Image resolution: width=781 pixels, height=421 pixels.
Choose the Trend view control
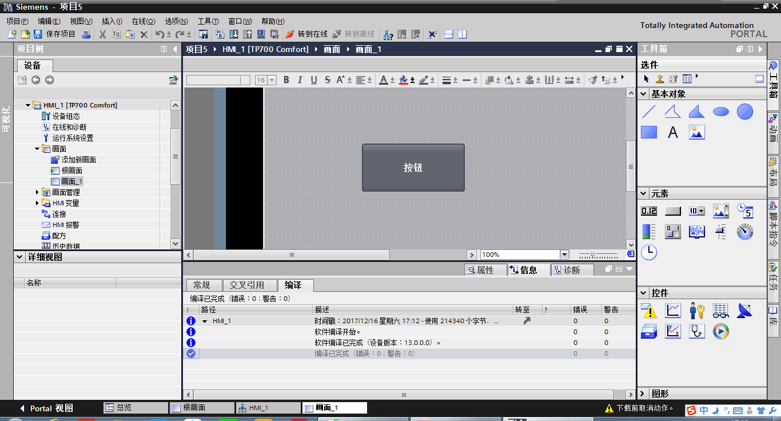point(673,311)
